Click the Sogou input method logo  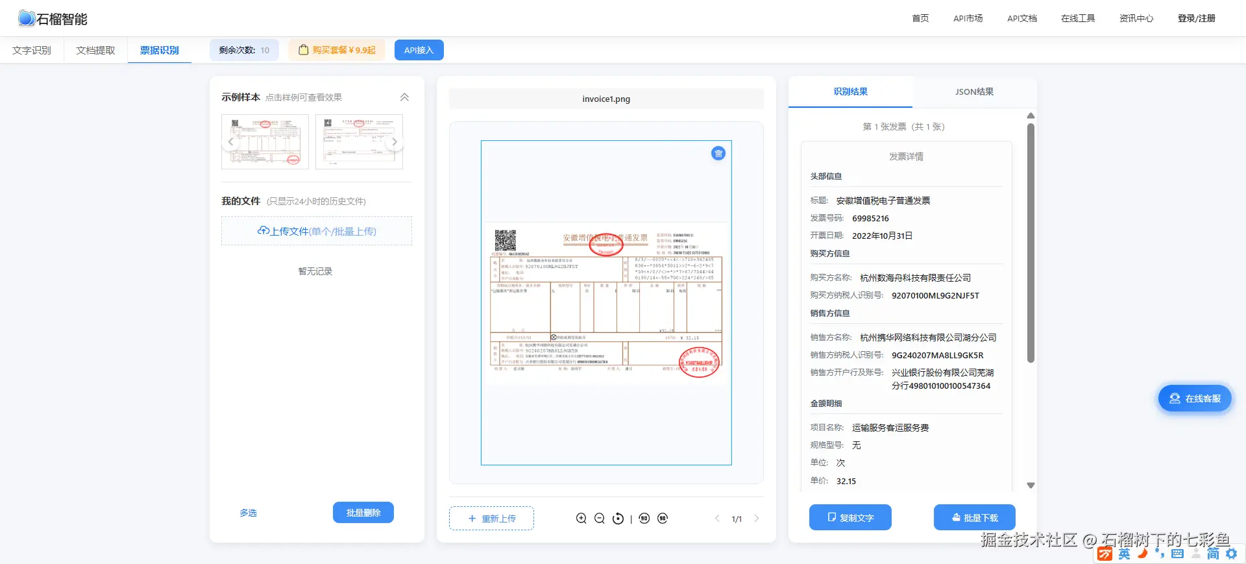(1105, 554)
